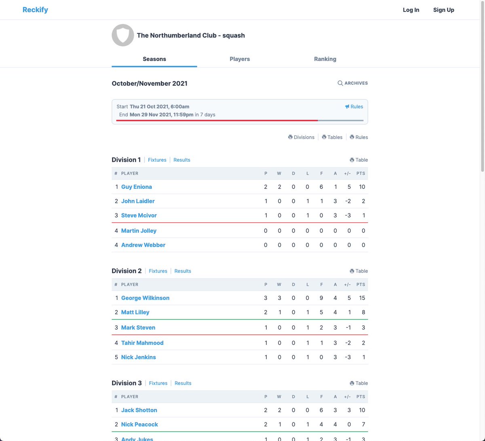Switch to the Ranking tab
The height and width of the screenshot is (441, 485).
pyautogui.click(x=325, y=59)
